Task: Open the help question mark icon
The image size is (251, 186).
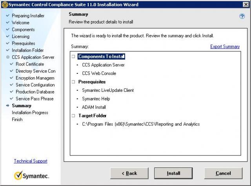Action: [x=242, y=16]
